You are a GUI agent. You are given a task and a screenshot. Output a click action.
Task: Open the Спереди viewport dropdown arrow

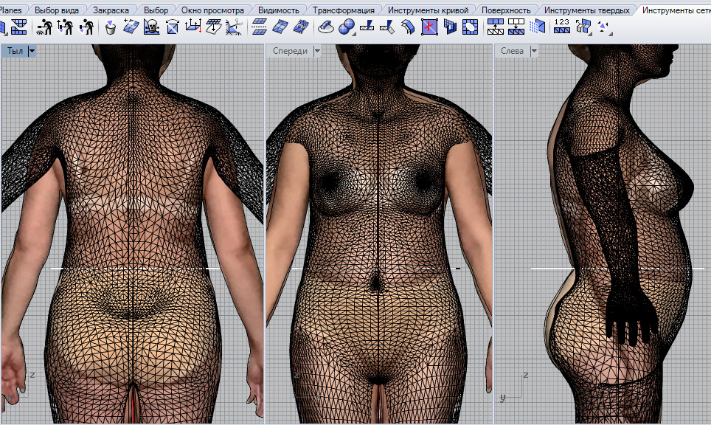coord(317,51)
